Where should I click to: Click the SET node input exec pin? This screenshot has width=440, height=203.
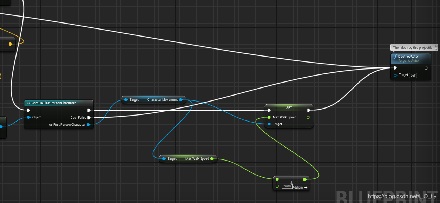click(269, 110)
